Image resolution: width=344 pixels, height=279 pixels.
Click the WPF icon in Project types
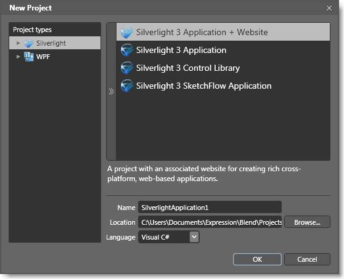[29, 57]
